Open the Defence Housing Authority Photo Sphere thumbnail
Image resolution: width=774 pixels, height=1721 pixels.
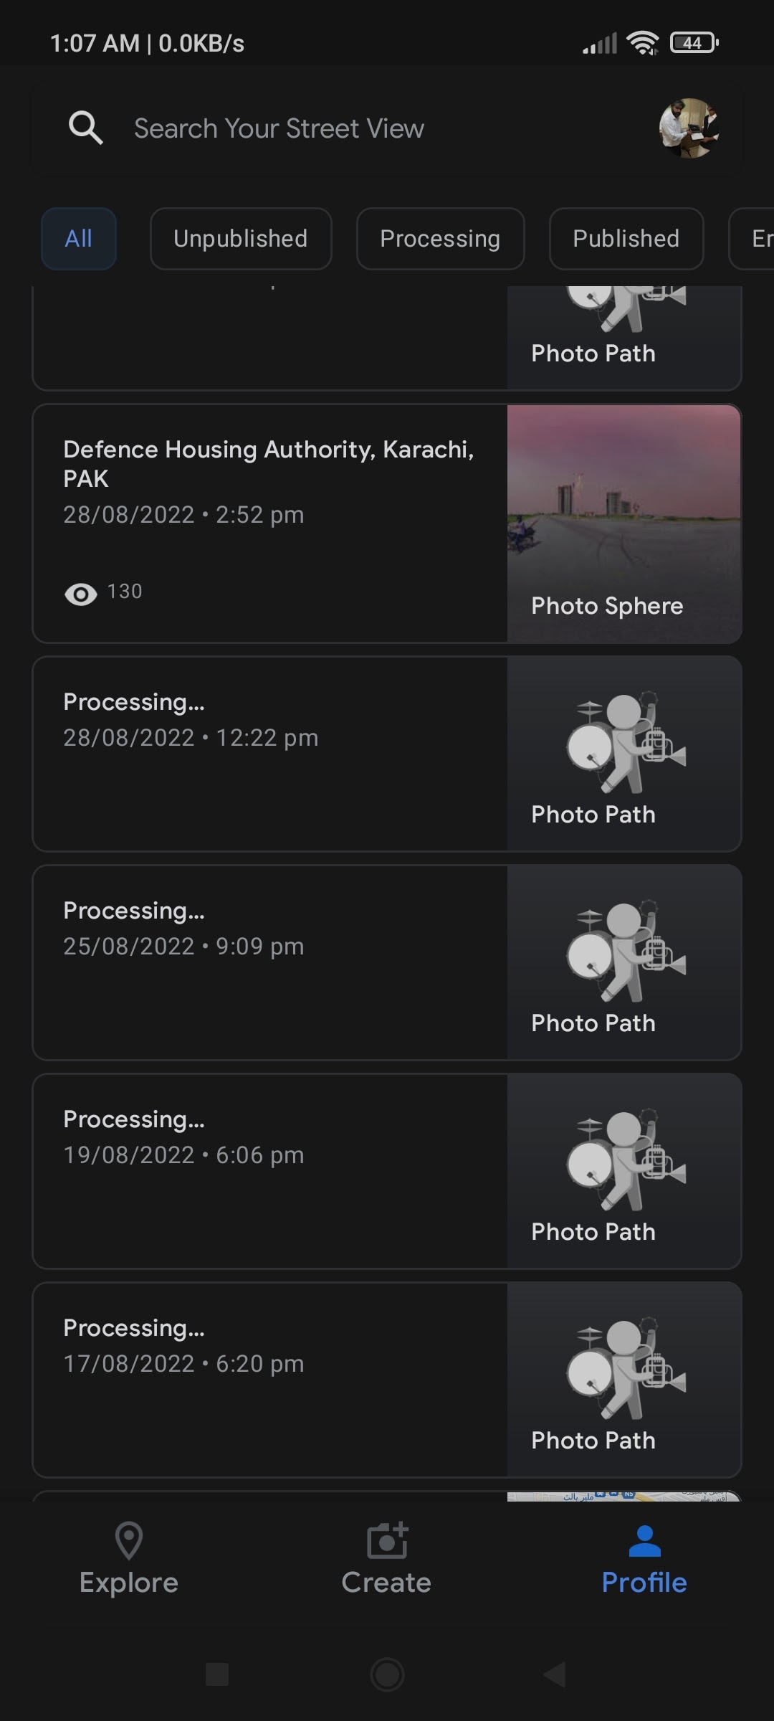(623, 523)
